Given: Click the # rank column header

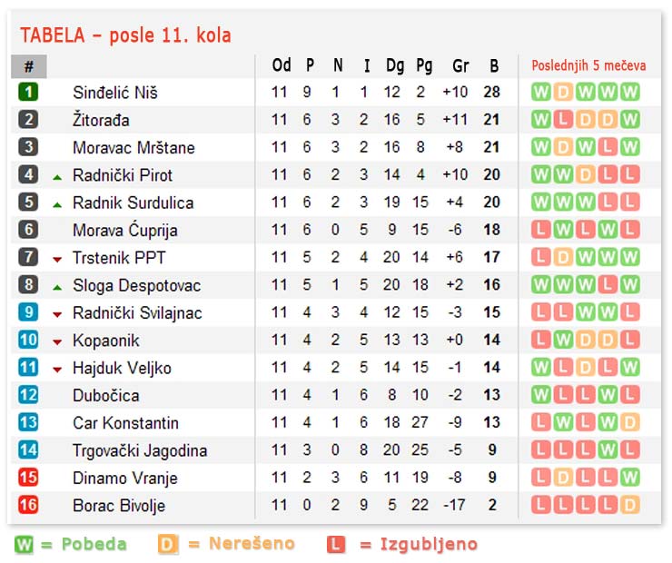Looking at the screenshot, I should [29, 66].
